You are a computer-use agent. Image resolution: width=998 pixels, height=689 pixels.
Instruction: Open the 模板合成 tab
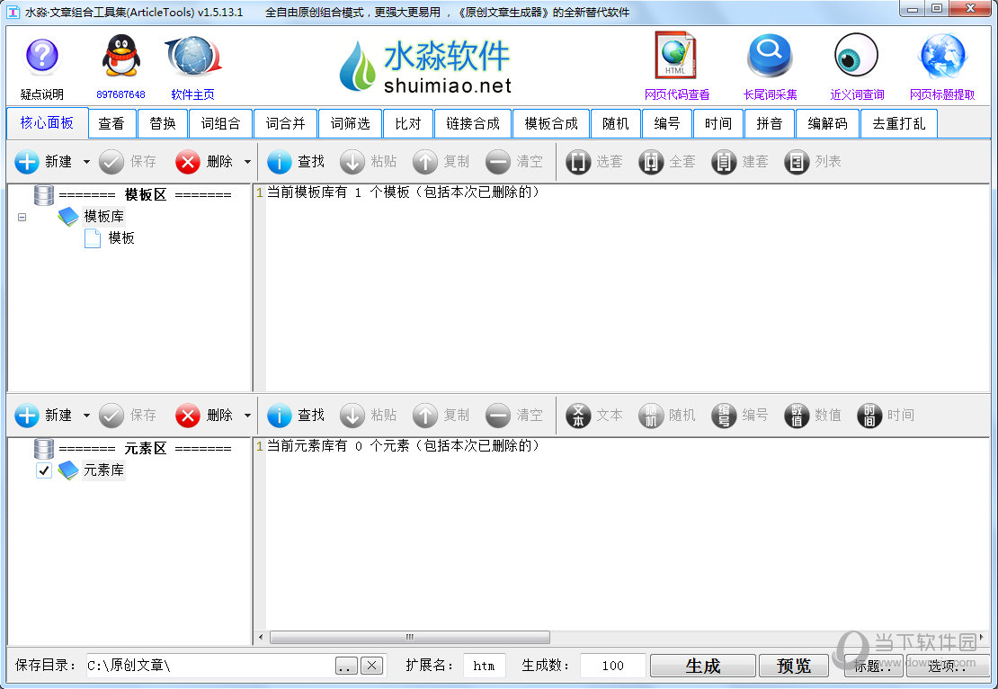(551, 123)
